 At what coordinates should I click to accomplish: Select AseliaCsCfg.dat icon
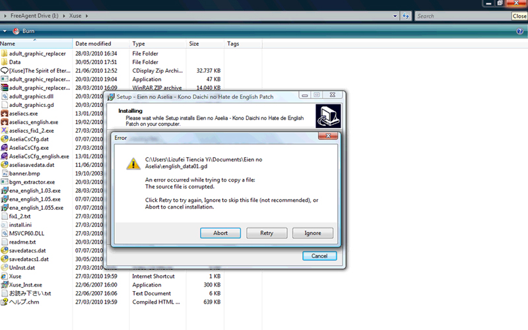pos(5,139)
